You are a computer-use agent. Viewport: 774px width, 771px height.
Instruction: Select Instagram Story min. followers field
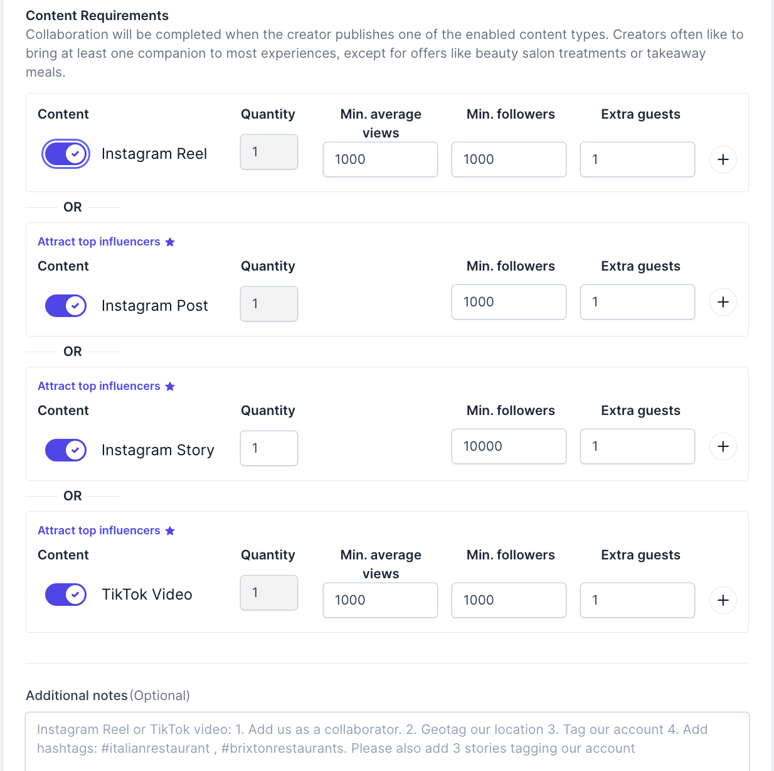pyautogui.click(x=509, y=446)
